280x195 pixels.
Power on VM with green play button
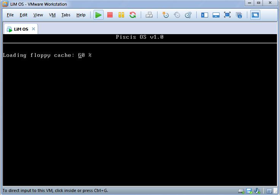point(99,15)
